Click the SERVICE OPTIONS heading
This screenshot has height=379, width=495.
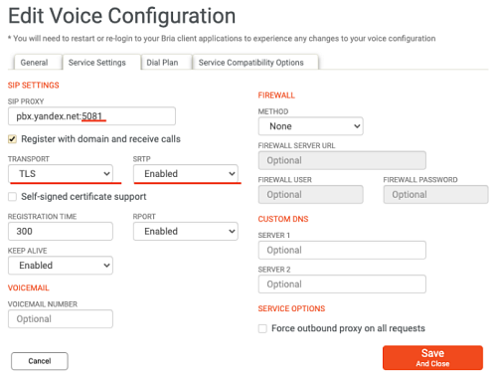point(291,308)
